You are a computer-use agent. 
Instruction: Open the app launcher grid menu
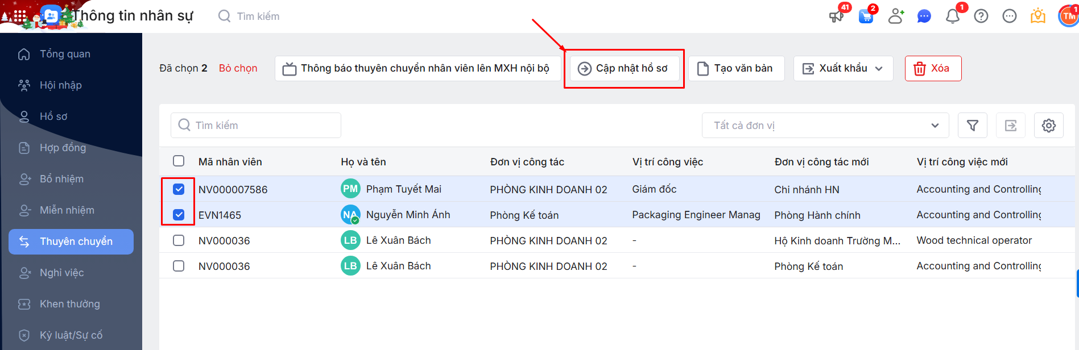click(20, 16)
